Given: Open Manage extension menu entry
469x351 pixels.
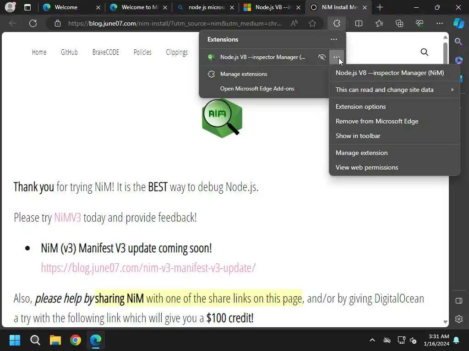Looking at the screenshot, I should coord(394,153).
